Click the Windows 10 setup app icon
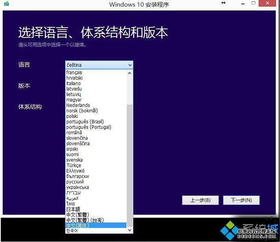This screenshot has width=280, height=242. tap(6, 3)
